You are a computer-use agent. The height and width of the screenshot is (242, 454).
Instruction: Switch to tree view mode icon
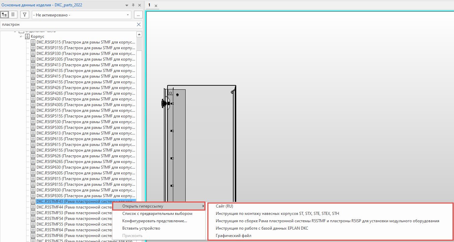click(4, 15)
